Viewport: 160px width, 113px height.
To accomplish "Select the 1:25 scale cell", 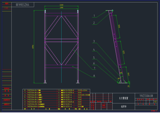I will [x=155, y=102].
